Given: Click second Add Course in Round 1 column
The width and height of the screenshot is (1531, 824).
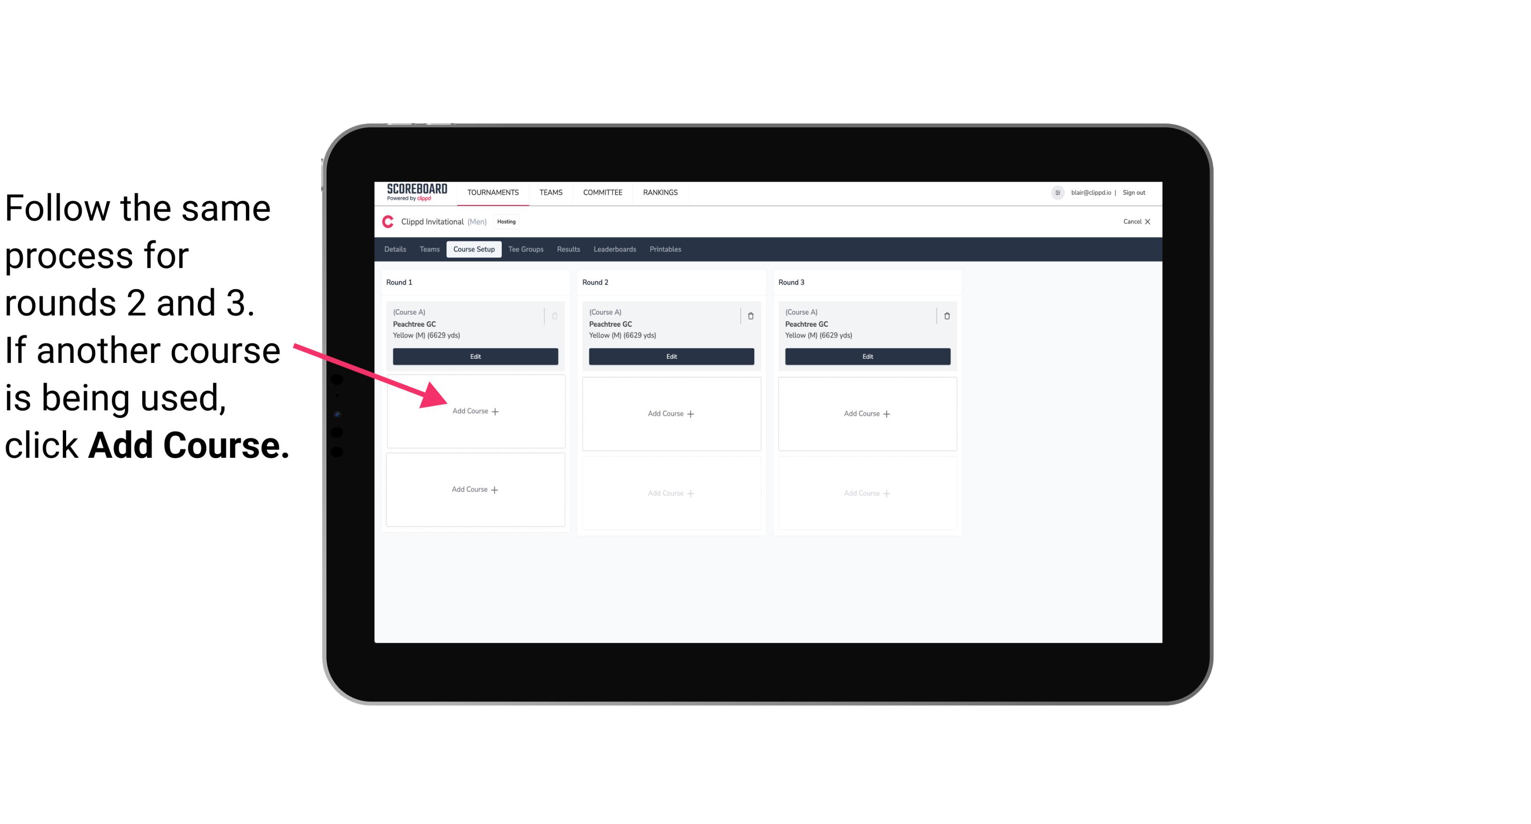Looking at the screenshot, I should point(475,489).
